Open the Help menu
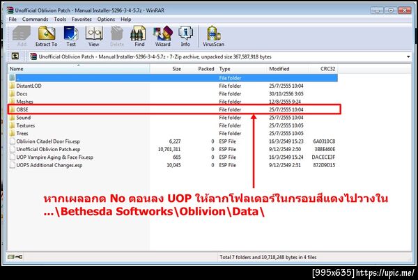Viewport: 418px width, 280px height. pos(126,20)
